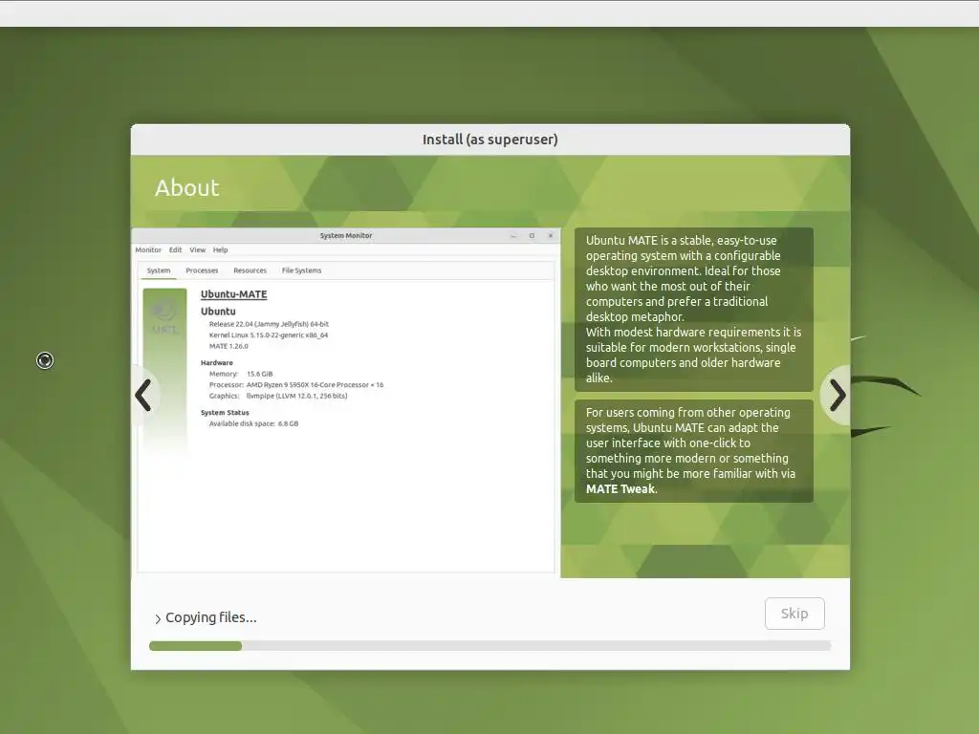Open the Monitor menu in System Monitor
The height and width of the screenshot is (734, 979).
[148, 249]
